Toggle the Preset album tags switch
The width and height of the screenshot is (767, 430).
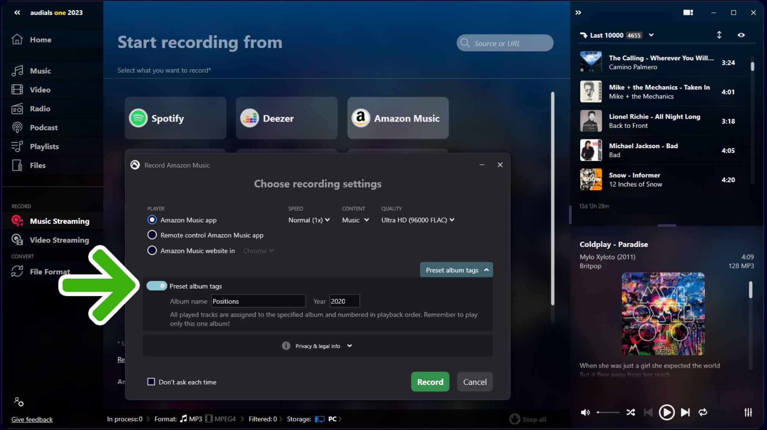(157, 286)
